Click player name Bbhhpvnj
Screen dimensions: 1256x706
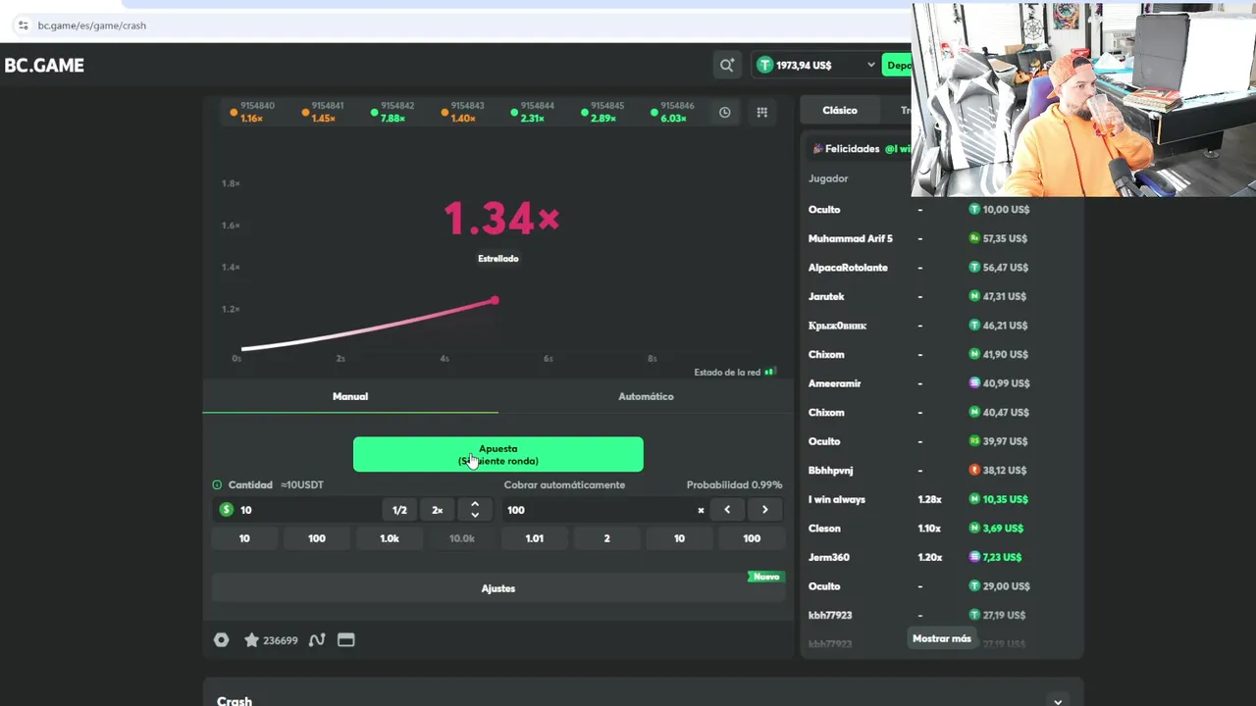point(833,471)
